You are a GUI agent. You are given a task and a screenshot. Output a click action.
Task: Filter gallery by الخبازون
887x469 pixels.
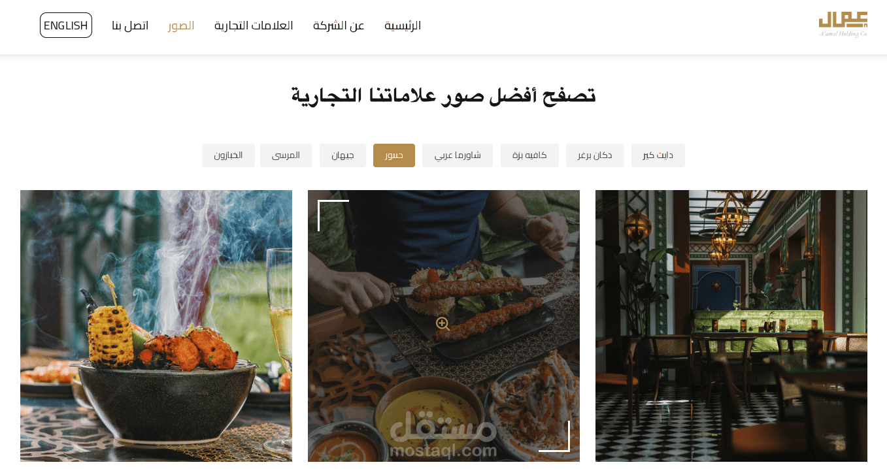pyautogui.click(x=228, y=155)
